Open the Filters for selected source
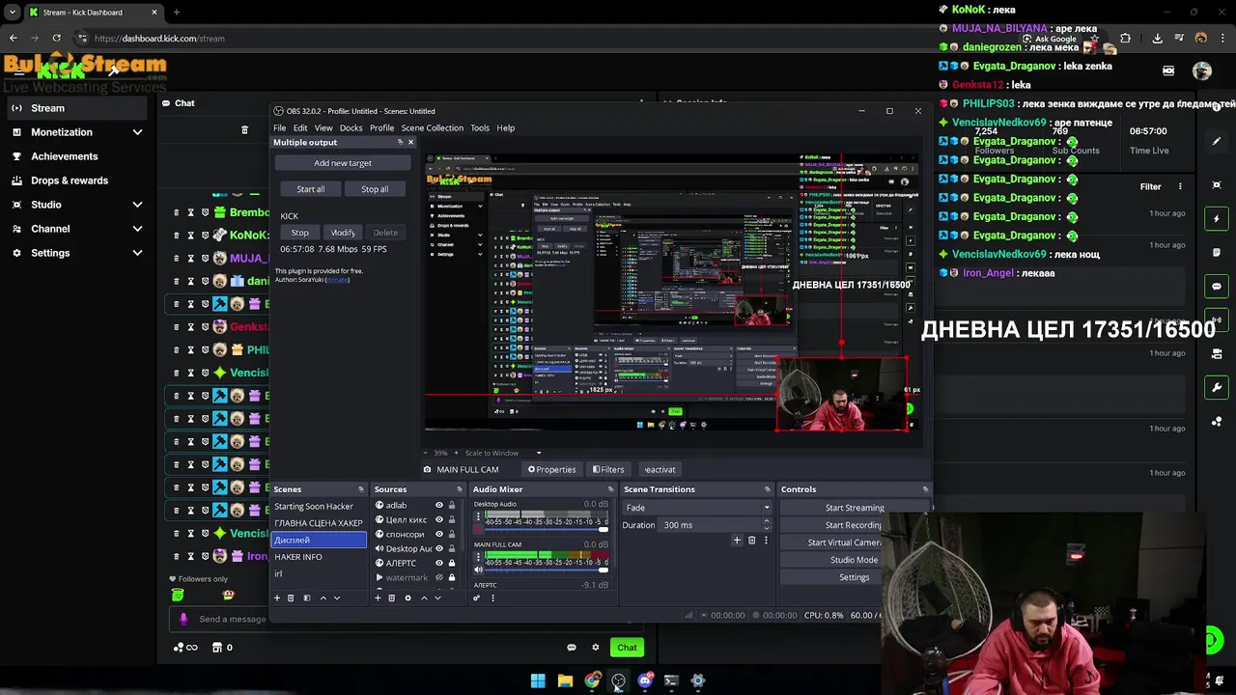1236x695 pixels. (608, 469)
